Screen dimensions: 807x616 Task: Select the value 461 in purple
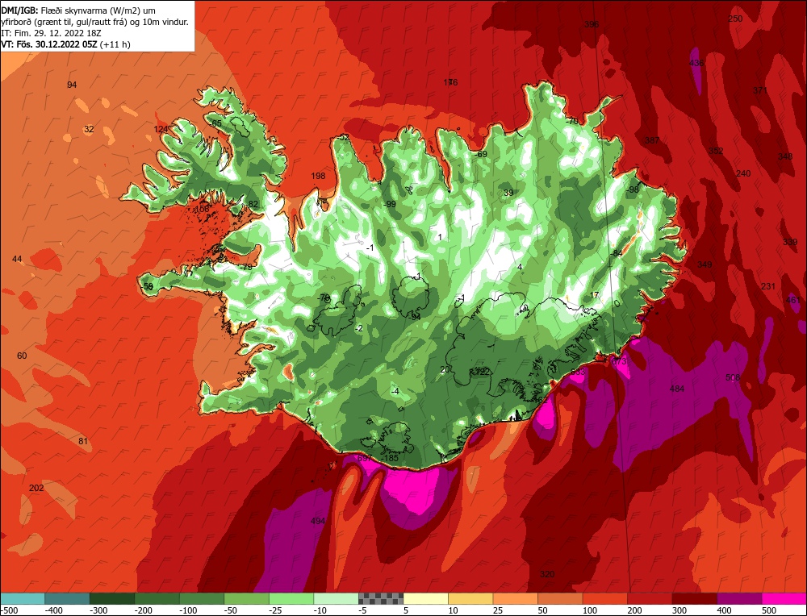tap(793, 300)
